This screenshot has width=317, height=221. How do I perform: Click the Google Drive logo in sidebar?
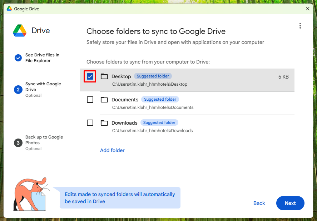[x=20, y=31]
